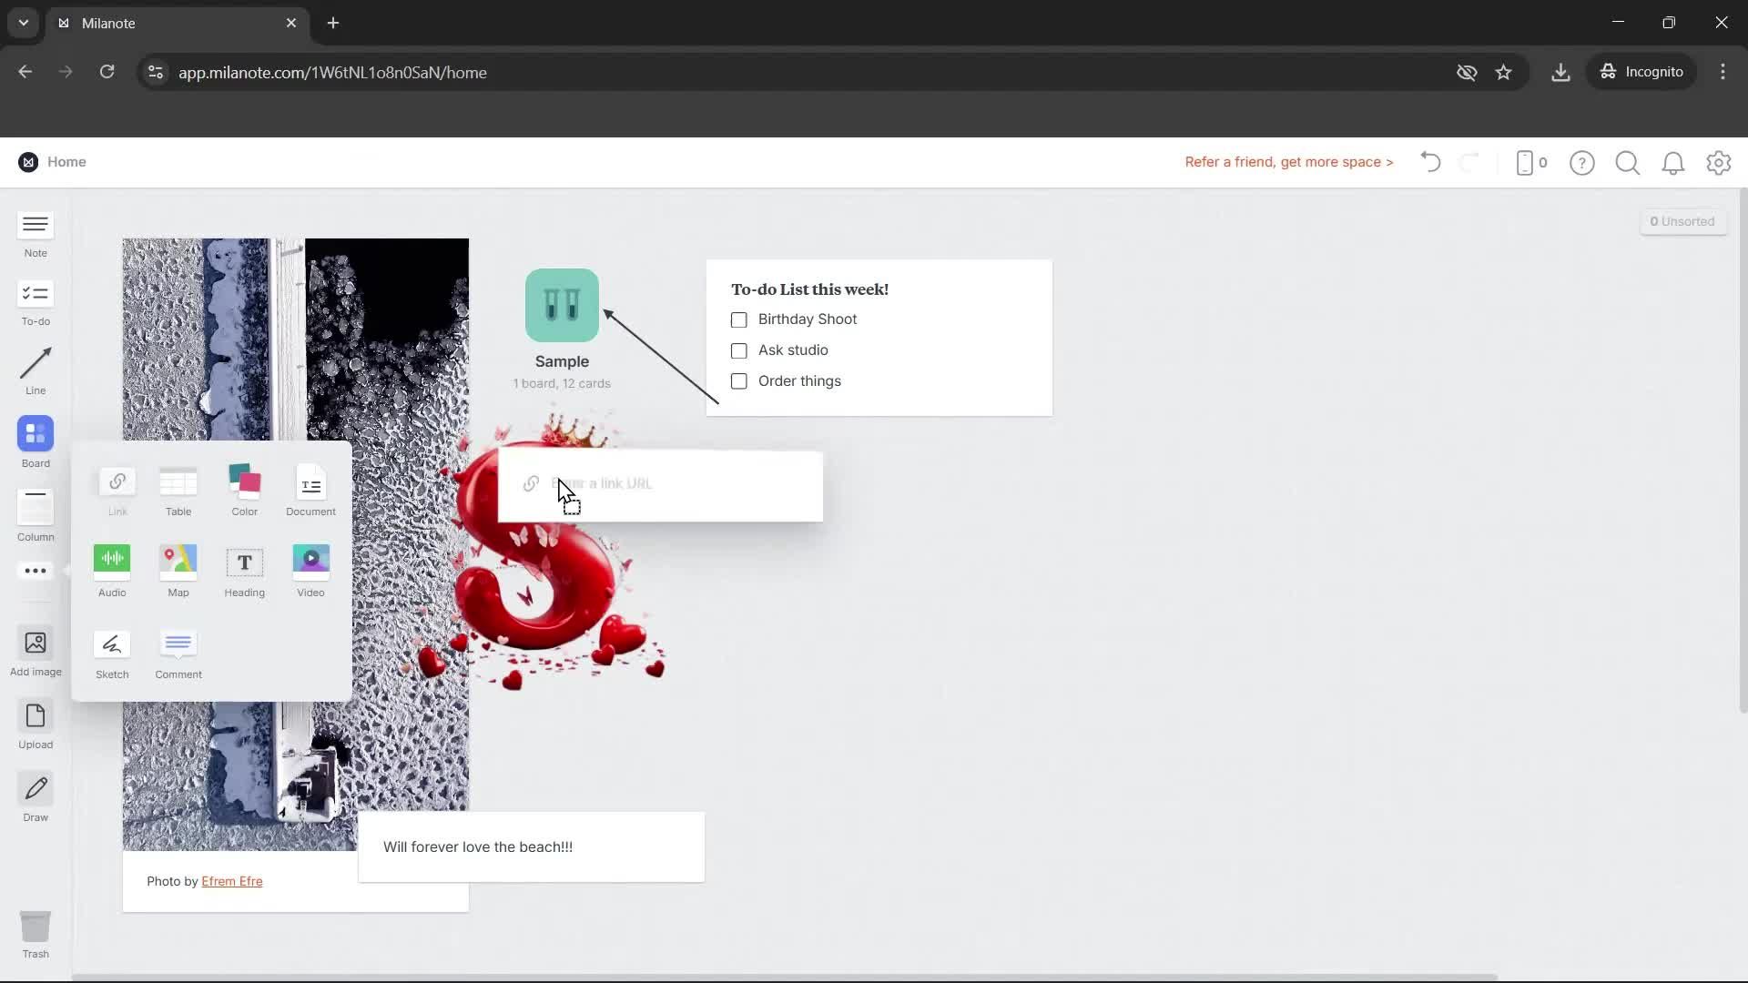Click the Enter a link URL field
This screenshot has height=983, width=1748.
click(x=660, y=484)
